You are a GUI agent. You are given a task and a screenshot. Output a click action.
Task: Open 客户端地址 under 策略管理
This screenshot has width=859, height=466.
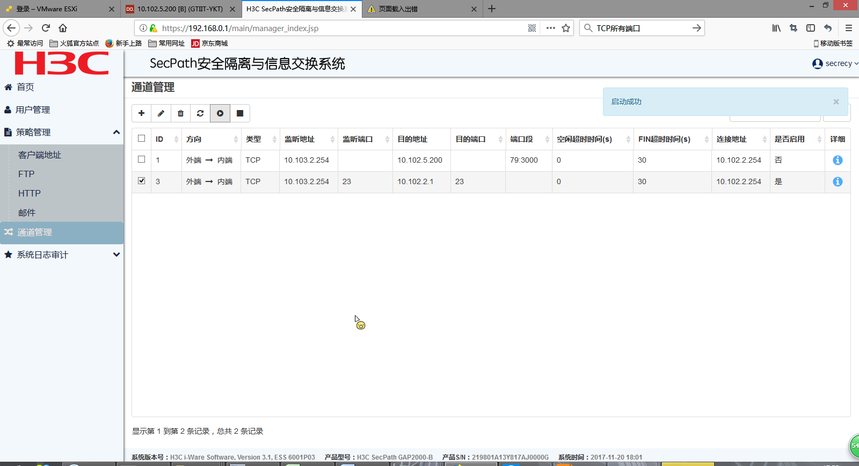(40, 155)
